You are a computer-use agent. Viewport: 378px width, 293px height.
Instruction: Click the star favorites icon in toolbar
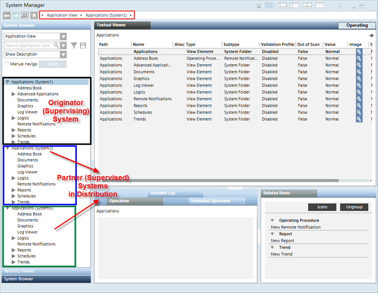pyautogui.click(x=34, y=15)
